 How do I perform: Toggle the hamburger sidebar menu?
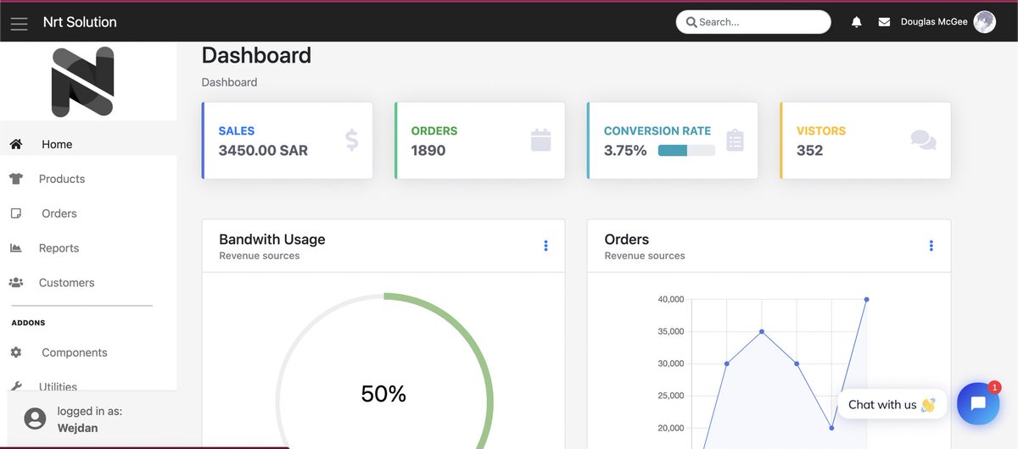(19, 23)
